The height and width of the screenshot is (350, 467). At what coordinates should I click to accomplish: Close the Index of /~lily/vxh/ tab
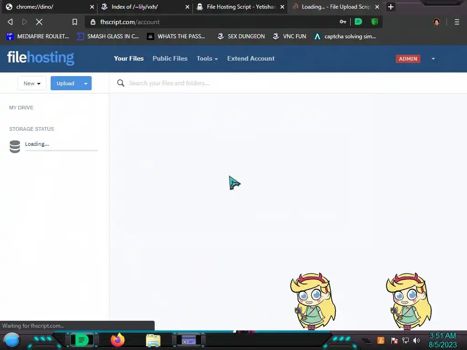[x=187, y=6]
